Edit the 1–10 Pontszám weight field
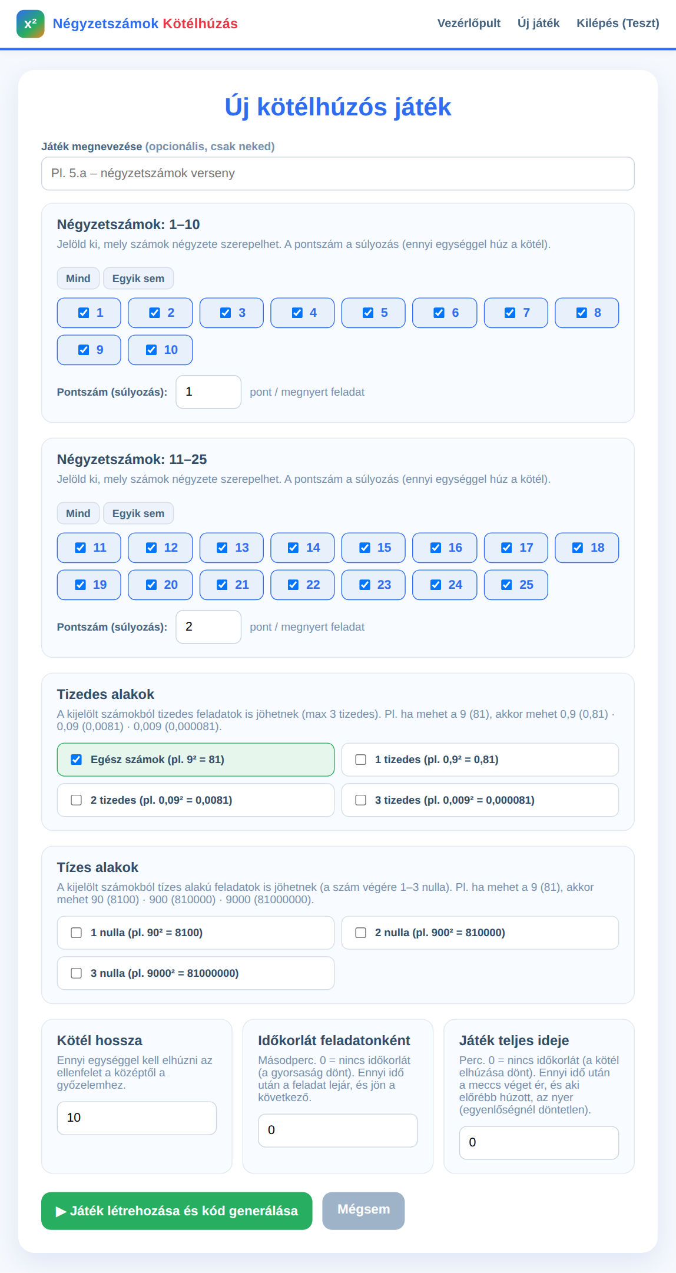The image size is (676, 1273). [x=208, y=392]
